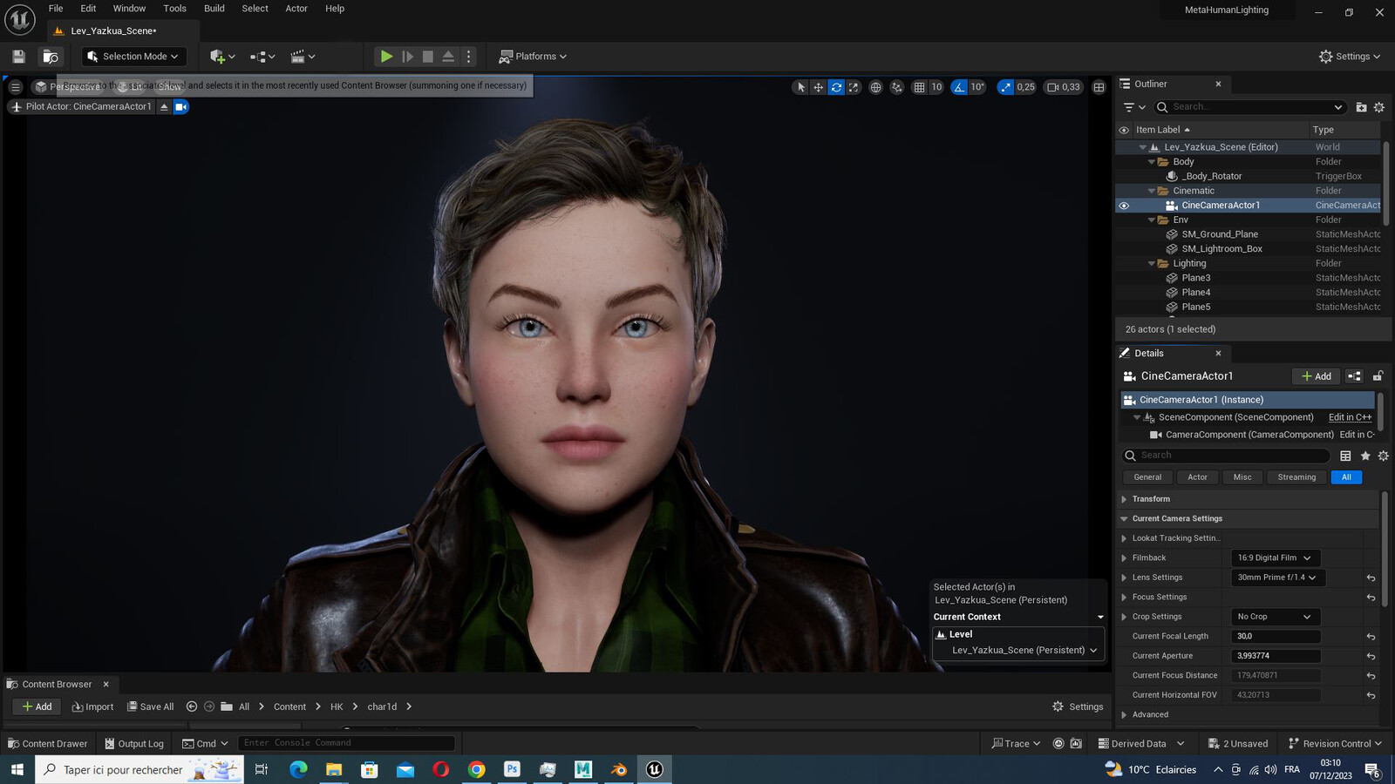The image size is (1395, 784).
Task: Toggle scale snapping
Action: click(1005, 87)
